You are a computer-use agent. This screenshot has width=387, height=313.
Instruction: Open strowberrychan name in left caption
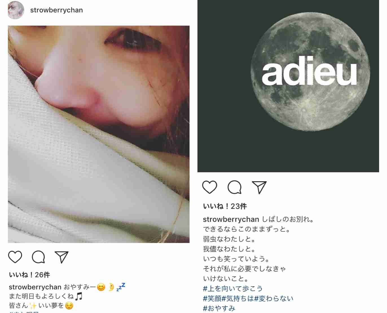[x=35, y=287]
